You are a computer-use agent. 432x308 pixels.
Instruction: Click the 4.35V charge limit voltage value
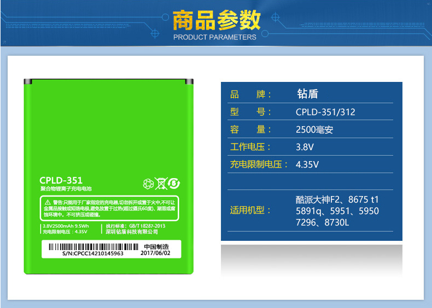pos(307,164)
